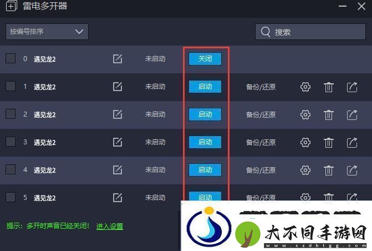Select the 遇见龙2 name in row 0
The image size is (372, 251).
pyautogui.click(x=44, y=59)
